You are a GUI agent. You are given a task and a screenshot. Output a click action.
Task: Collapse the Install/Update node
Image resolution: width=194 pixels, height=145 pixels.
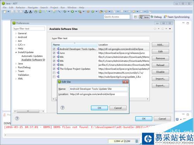(x=16, y=52)
